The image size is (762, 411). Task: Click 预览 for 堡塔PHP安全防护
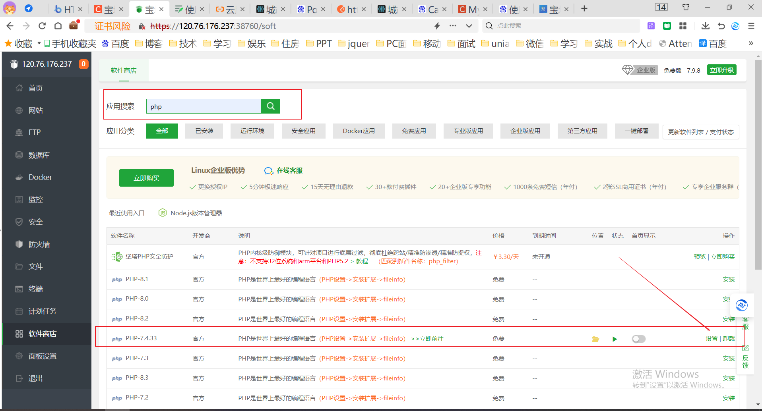pyautogui.click(x=700, y=257)
